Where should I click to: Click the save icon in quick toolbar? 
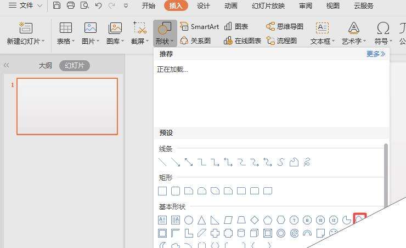(x=57, y=6)
